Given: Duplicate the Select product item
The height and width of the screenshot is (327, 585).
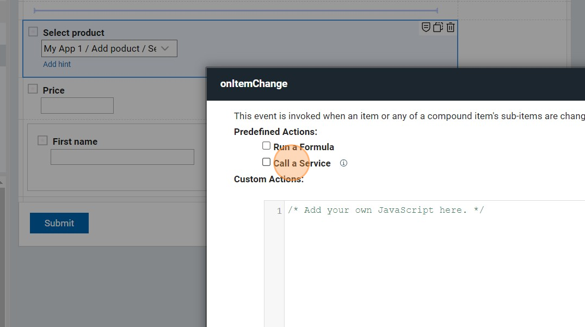Looking at the screenshot, I should [x=438, y=27].
